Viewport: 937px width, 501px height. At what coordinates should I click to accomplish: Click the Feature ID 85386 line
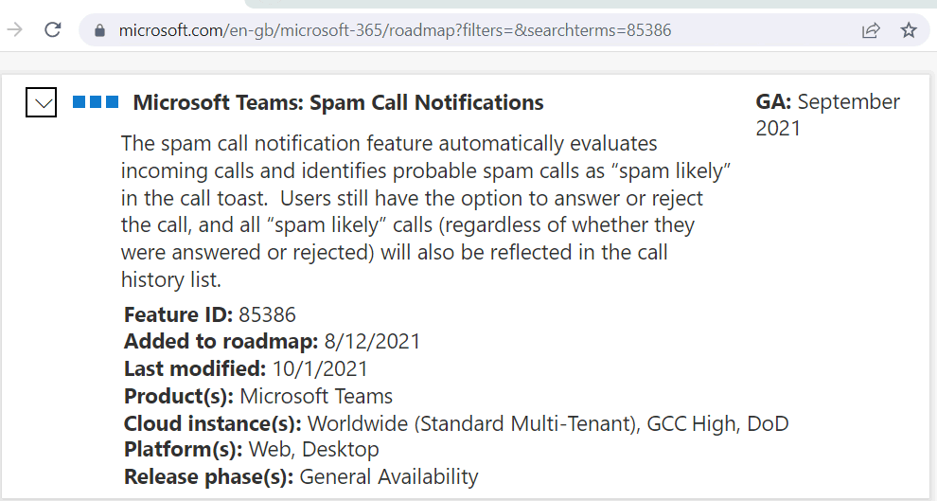210,314
